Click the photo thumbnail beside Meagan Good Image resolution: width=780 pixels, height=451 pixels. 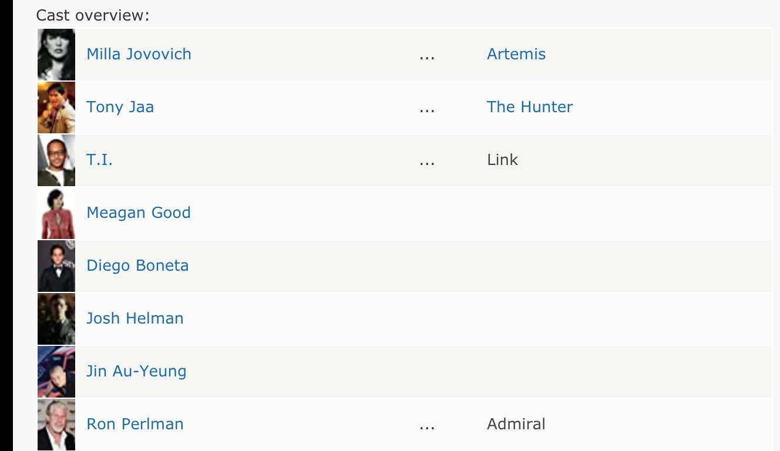(56, 213)
